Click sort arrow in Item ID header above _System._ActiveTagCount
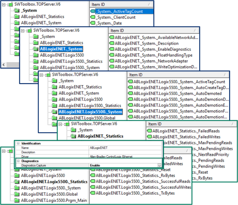The height and width of the screenshot is (205, 238). click(150, 4)
